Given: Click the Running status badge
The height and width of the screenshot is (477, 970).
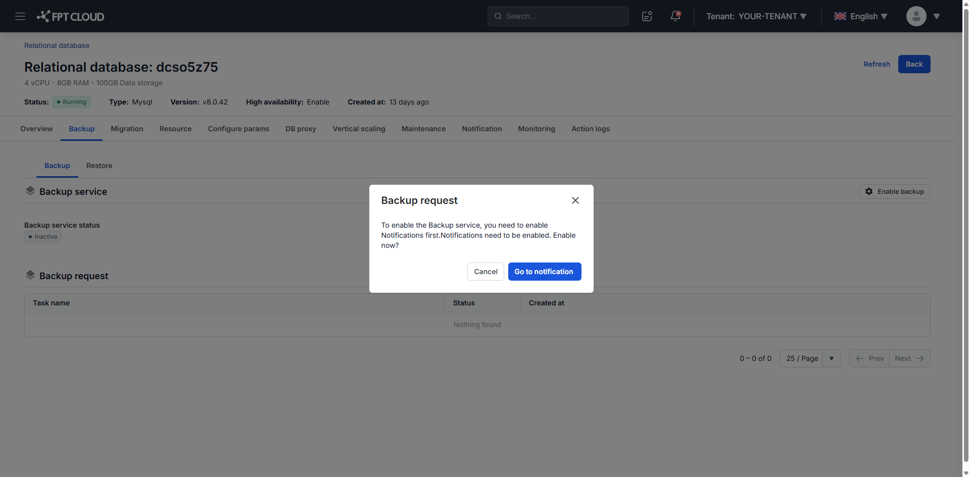Looking at the screenshot, I should (72, 102).
